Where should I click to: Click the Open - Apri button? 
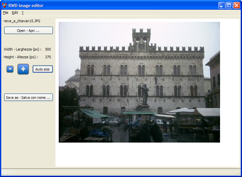(28, 31)
